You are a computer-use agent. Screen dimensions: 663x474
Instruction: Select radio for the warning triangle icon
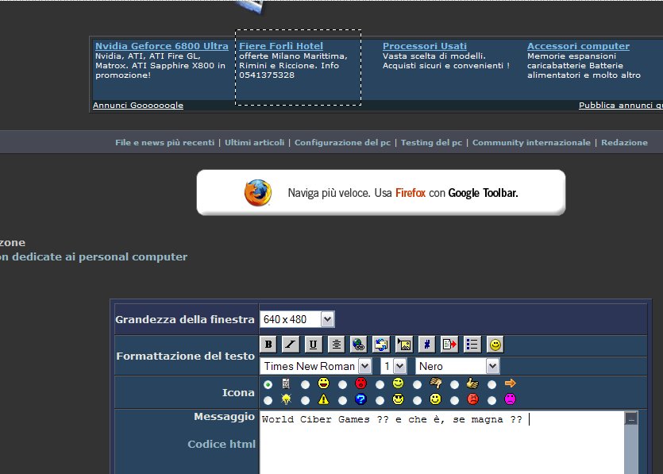pyautogui.click(x=305, y=400)
